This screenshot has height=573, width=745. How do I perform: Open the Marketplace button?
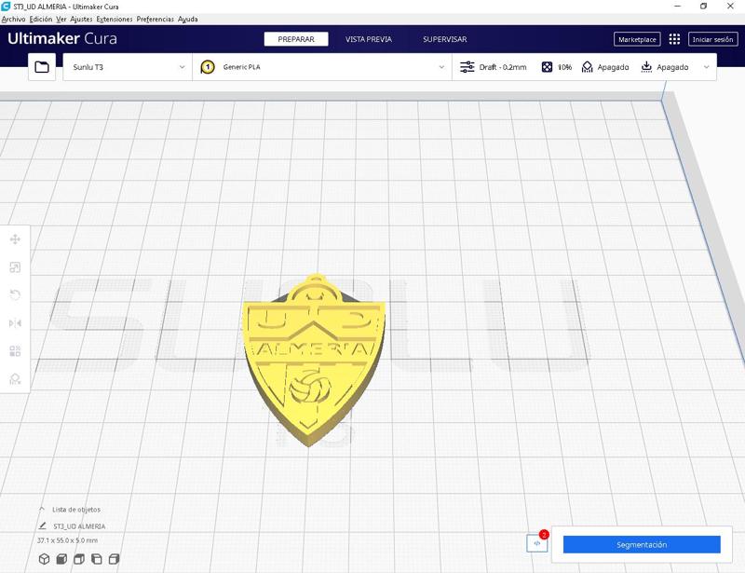pyautogui.click(x=637, y=39)
